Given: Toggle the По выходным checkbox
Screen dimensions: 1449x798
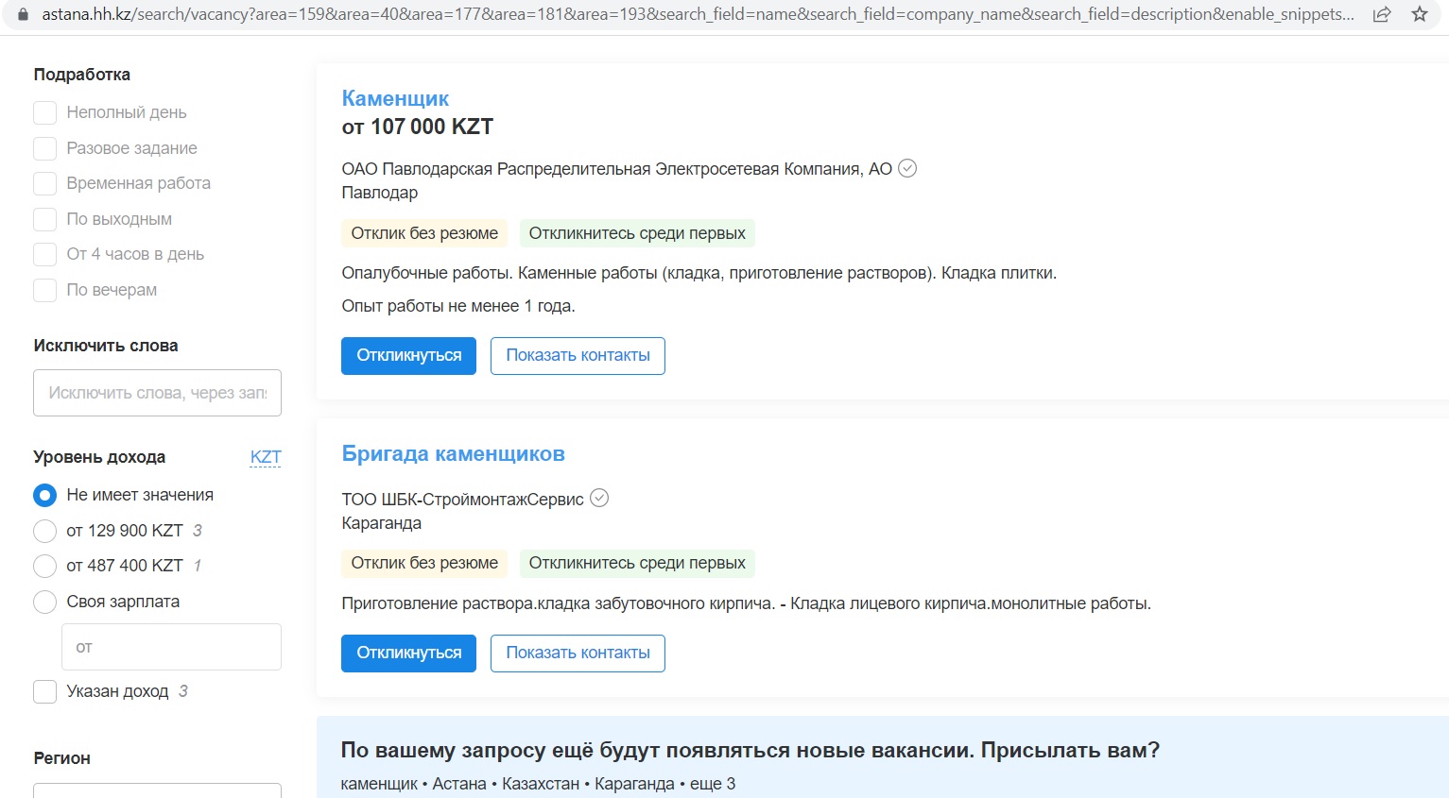Looking at the screenshot, I should click(45, 219).
